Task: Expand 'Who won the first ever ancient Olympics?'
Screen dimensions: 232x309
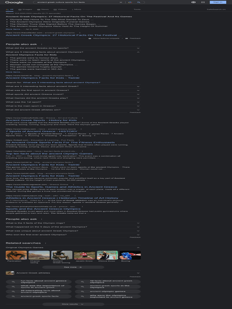Action: click(x=73, y=235)
